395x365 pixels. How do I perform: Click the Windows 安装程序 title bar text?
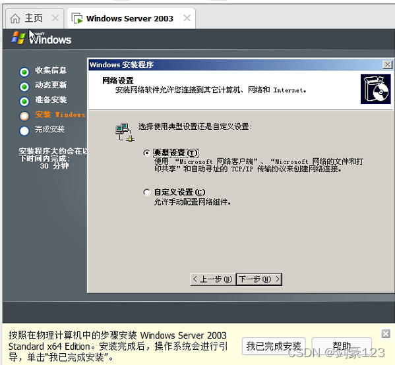point(121,65)
